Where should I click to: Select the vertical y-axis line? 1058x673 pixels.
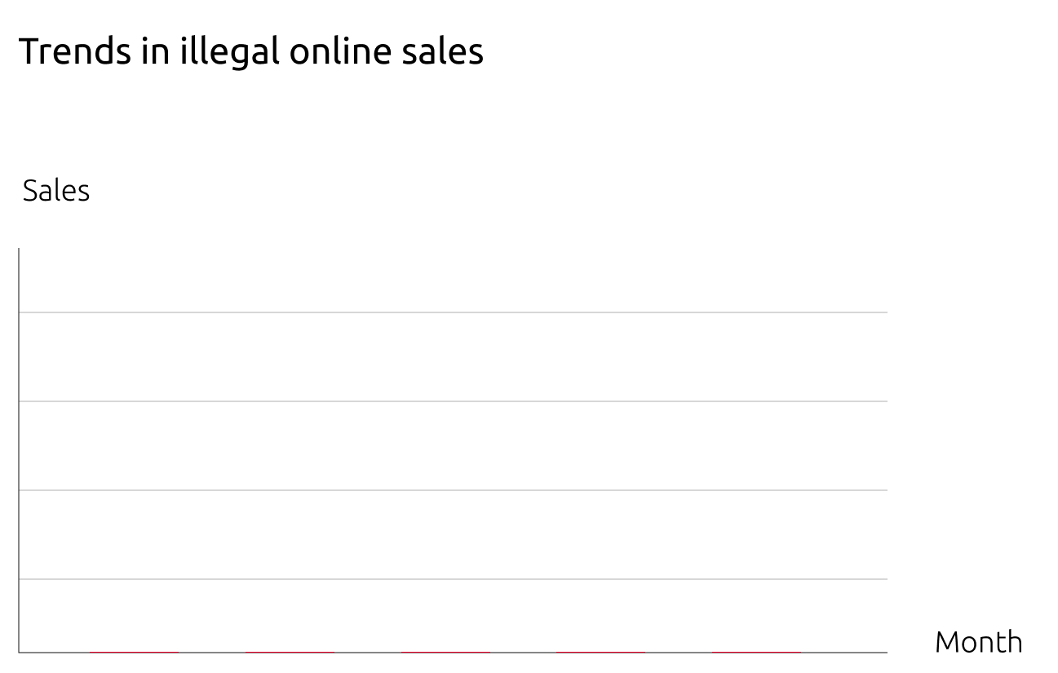pos(19,450)
